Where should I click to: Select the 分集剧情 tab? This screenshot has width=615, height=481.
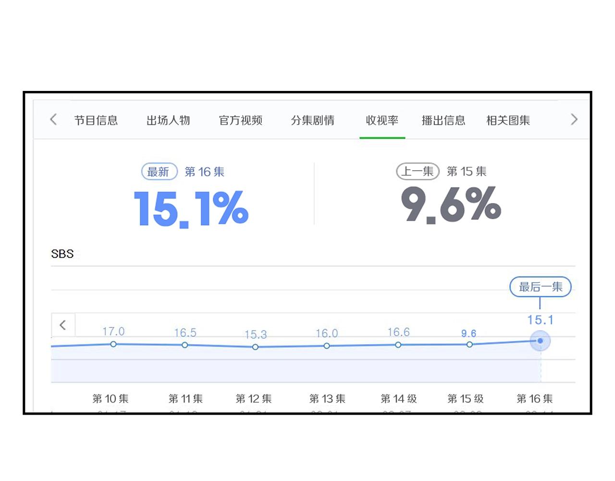(313, 120)
